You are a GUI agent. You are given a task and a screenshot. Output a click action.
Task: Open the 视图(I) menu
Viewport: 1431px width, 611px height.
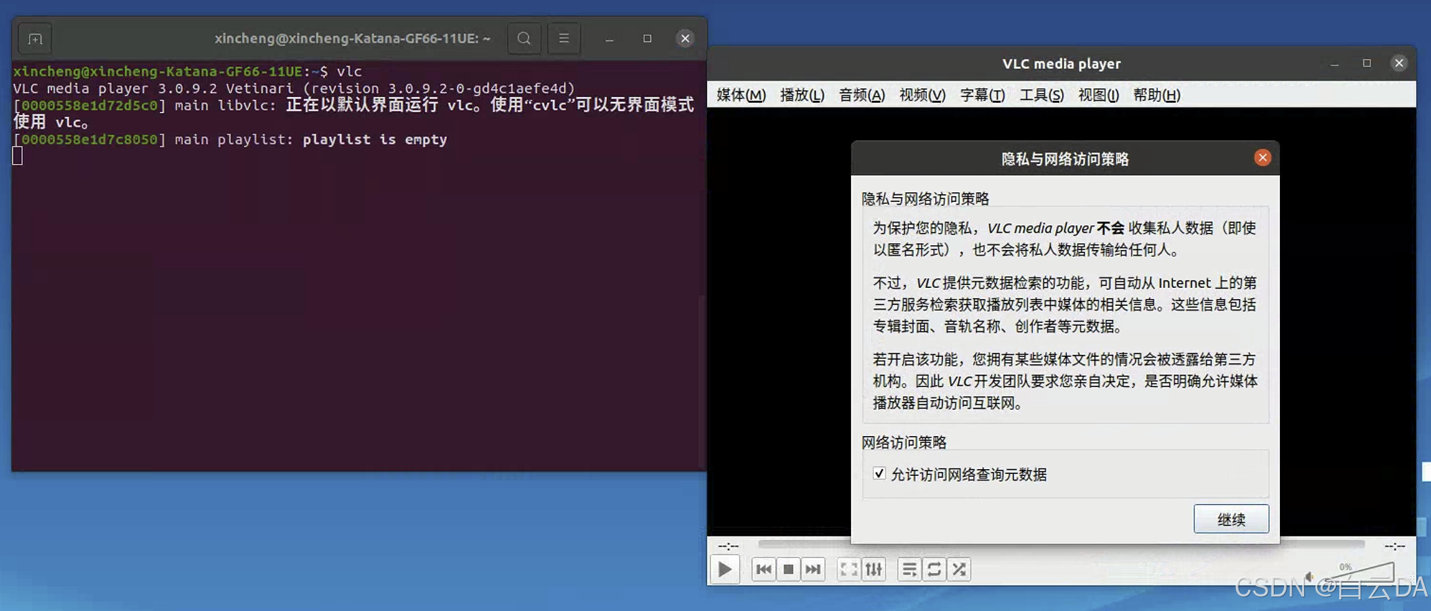(1099, 95)
